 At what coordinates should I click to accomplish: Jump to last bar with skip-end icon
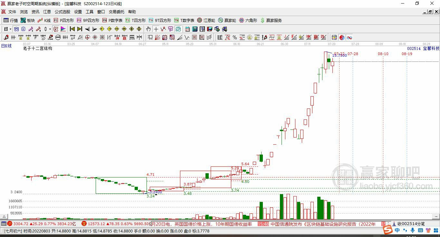[x=80, y=29]
